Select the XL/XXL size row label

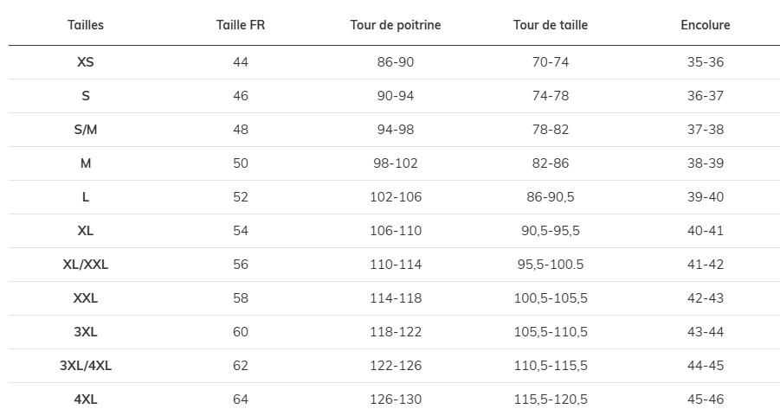(x=86, y=265)
